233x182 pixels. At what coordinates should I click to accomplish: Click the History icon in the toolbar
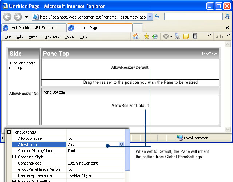155,36
